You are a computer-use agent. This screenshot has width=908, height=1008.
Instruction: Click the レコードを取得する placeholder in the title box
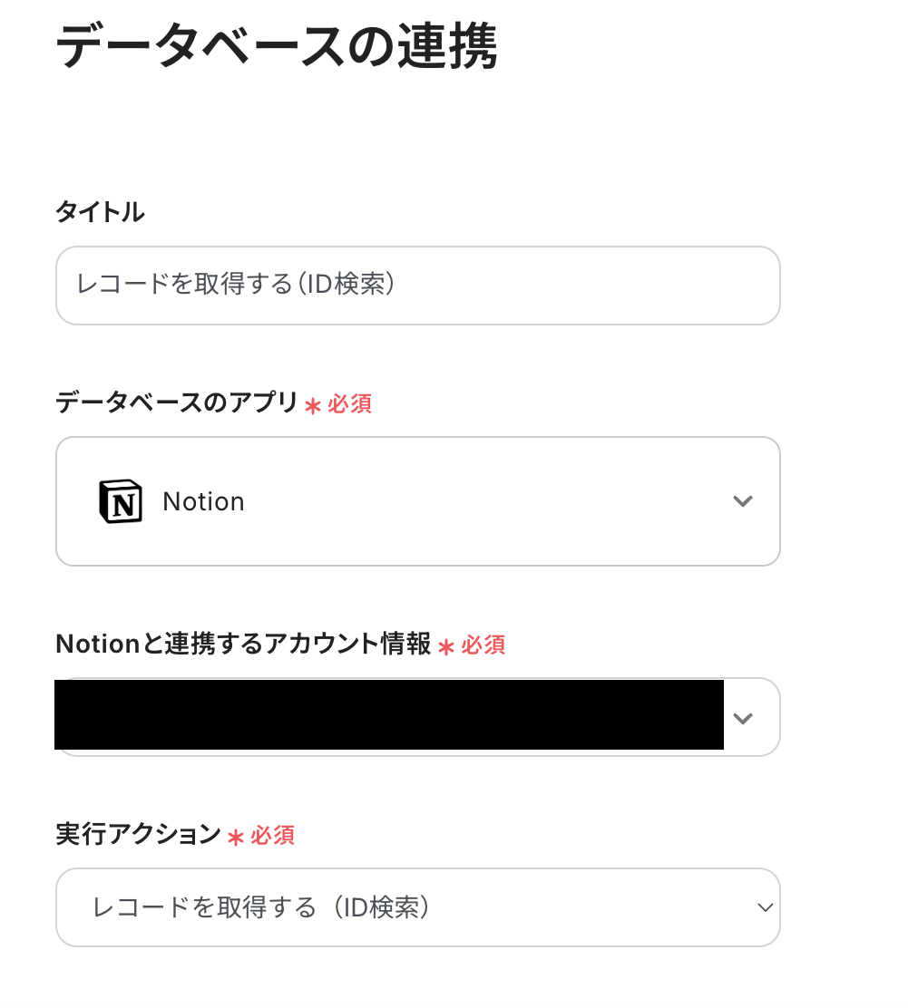236,285
